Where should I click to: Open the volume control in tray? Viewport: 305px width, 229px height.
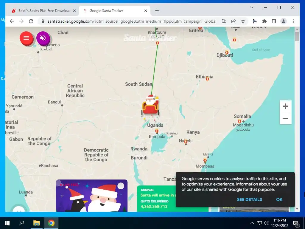click(266, 223)
